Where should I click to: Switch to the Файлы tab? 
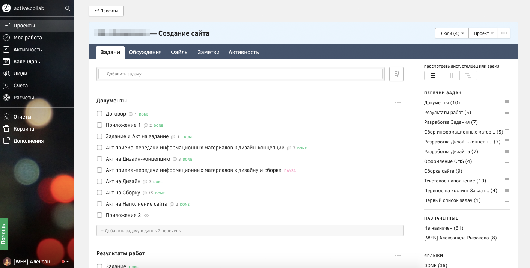[x=180, y=52]
